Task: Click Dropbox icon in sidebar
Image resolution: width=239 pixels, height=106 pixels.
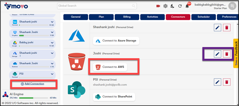Action: click(15, 32)
